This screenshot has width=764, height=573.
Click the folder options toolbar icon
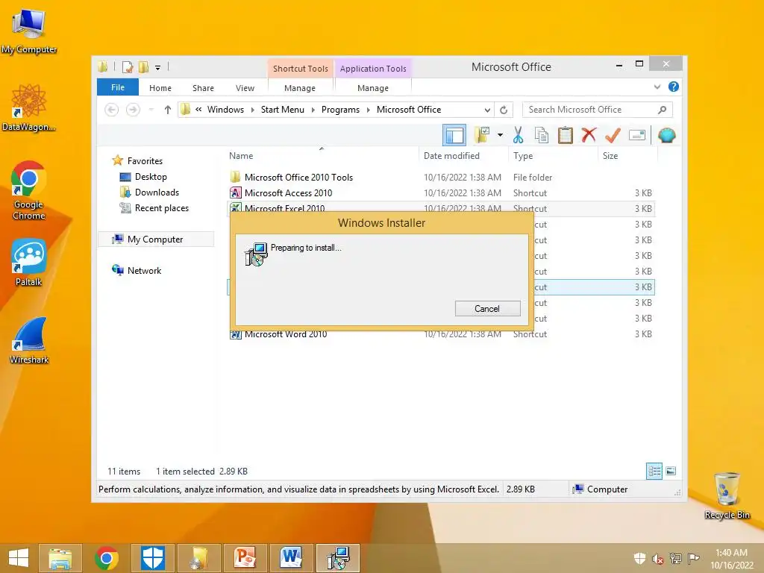point(483,135)
